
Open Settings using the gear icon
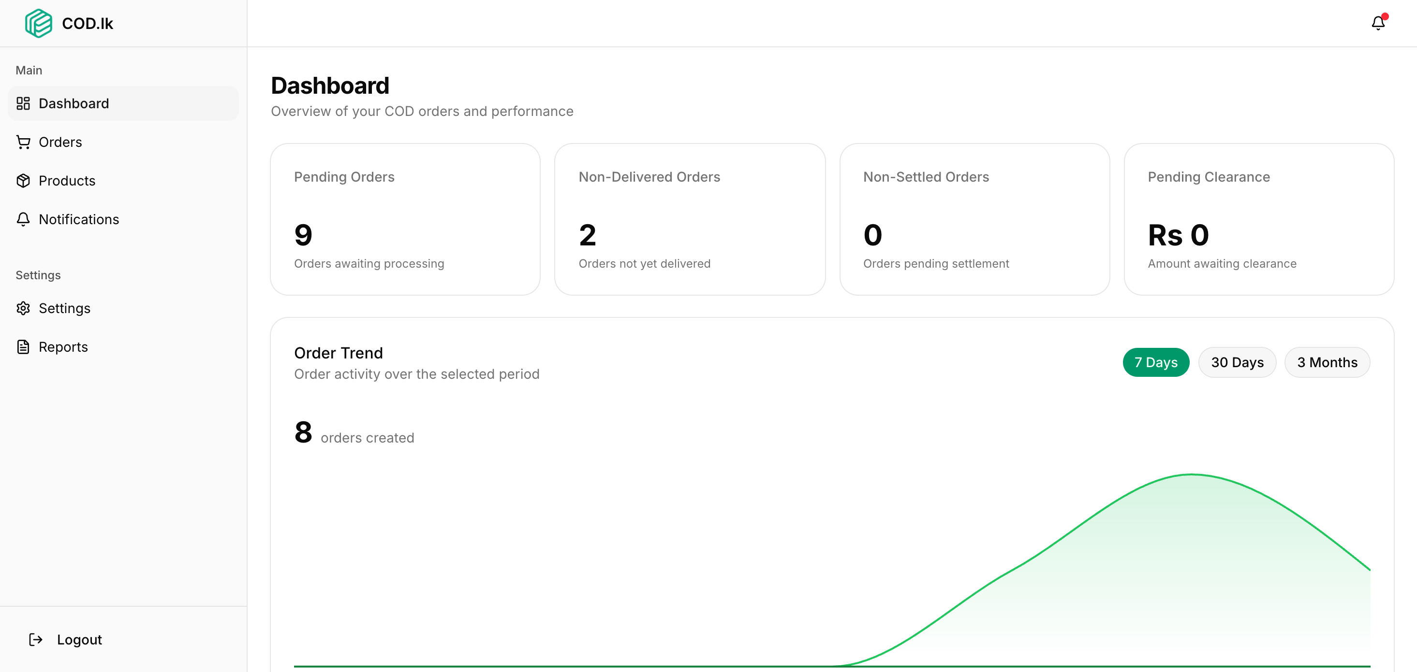[23, 308]
